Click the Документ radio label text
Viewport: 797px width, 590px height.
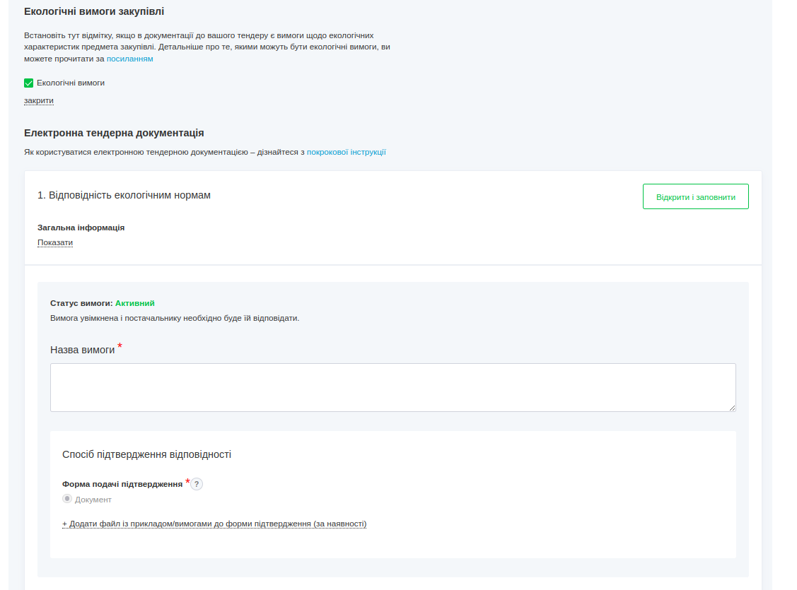(x=93, y=500)
